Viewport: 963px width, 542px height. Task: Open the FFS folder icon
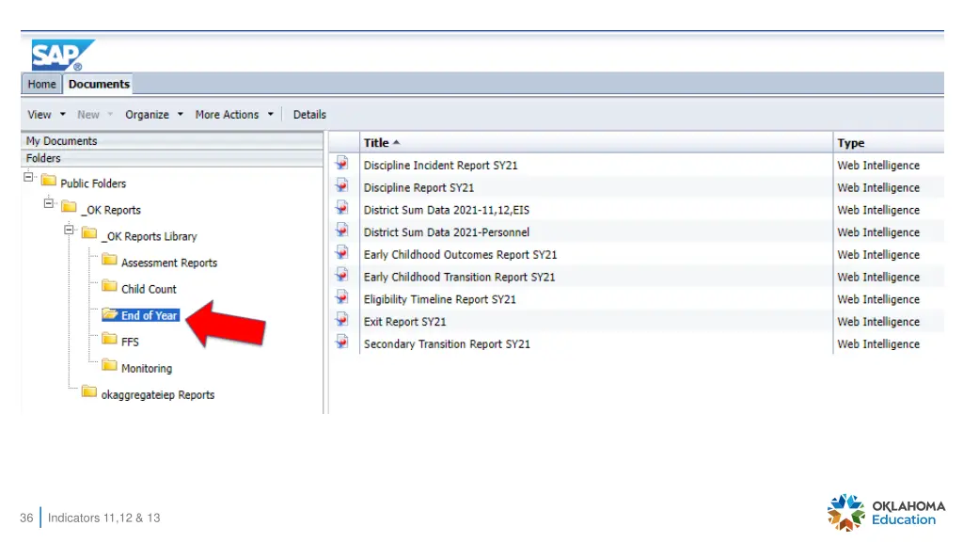[109, 339]
